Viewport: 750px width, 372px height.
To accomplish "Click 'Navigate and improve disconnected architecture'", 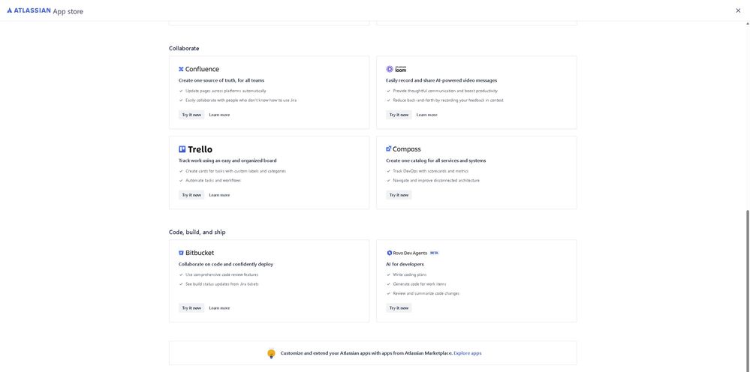I will 436,181.
